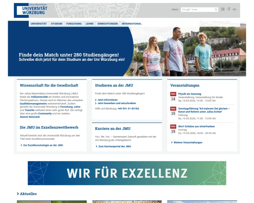
Task: Open the EINRICHTUNGEN menu
Action: pos(108,24)
